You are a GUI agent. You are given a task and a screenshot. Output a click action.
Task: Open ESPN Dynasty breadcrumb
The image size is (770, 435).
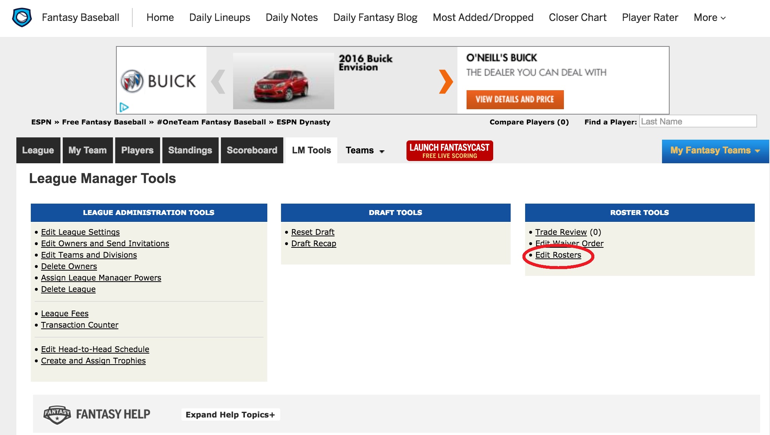click(x=303, y=122)
